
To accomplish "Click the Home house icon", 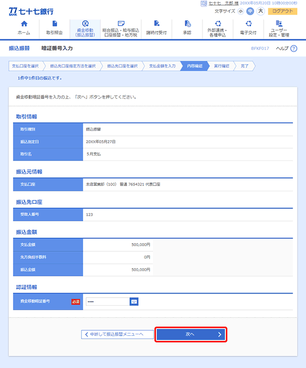I will (x=24, y=23).
